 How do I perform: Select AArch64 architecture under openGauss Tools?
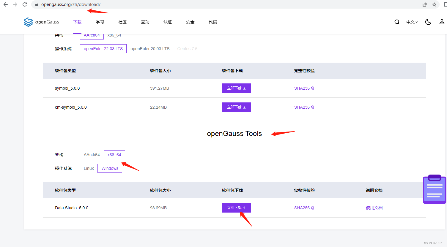(x=92, y=155)
